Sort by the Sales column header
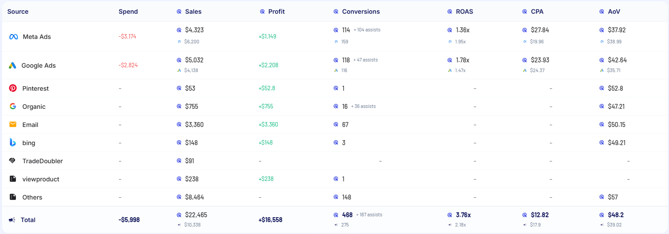Image resolution: width=669 pixels, height=234 pixels. coord(193,12)
